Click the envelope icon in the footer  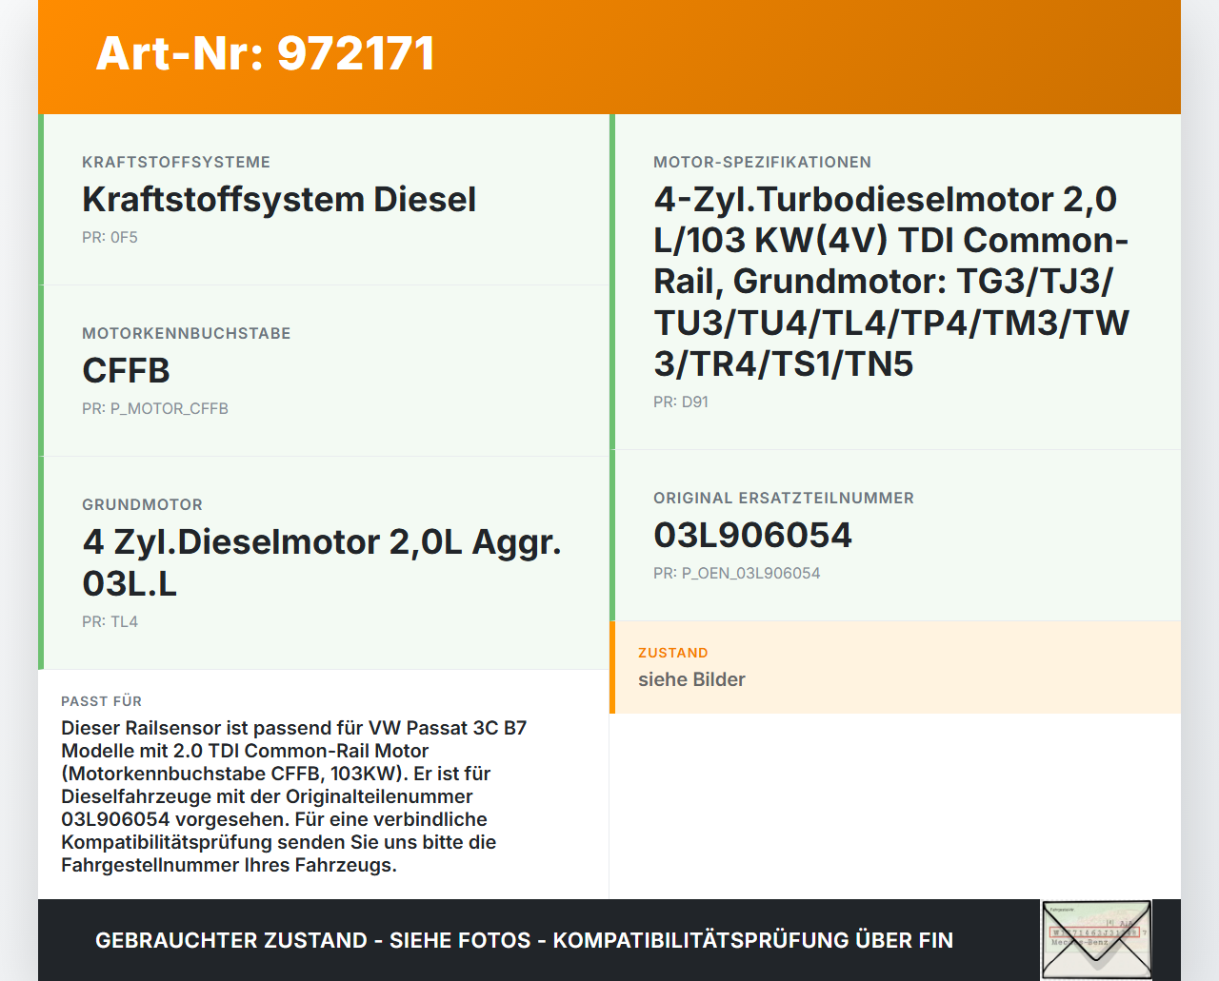[1096, 939]
